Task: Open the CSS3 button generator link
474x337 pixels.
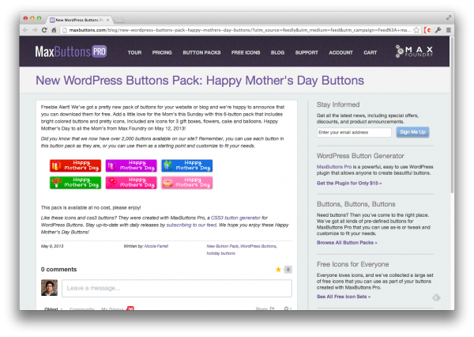Action: pos(235,218)
